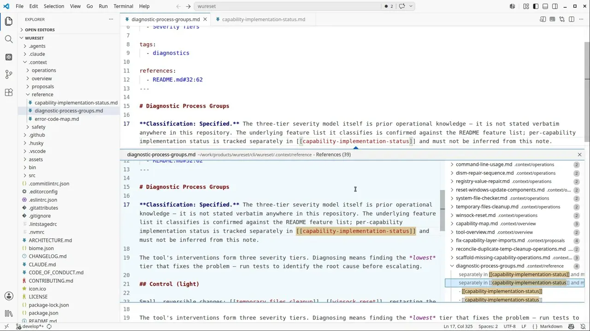590x331 pixels.
Task: Open the Explorer view in activity bar
Action: 9,21
